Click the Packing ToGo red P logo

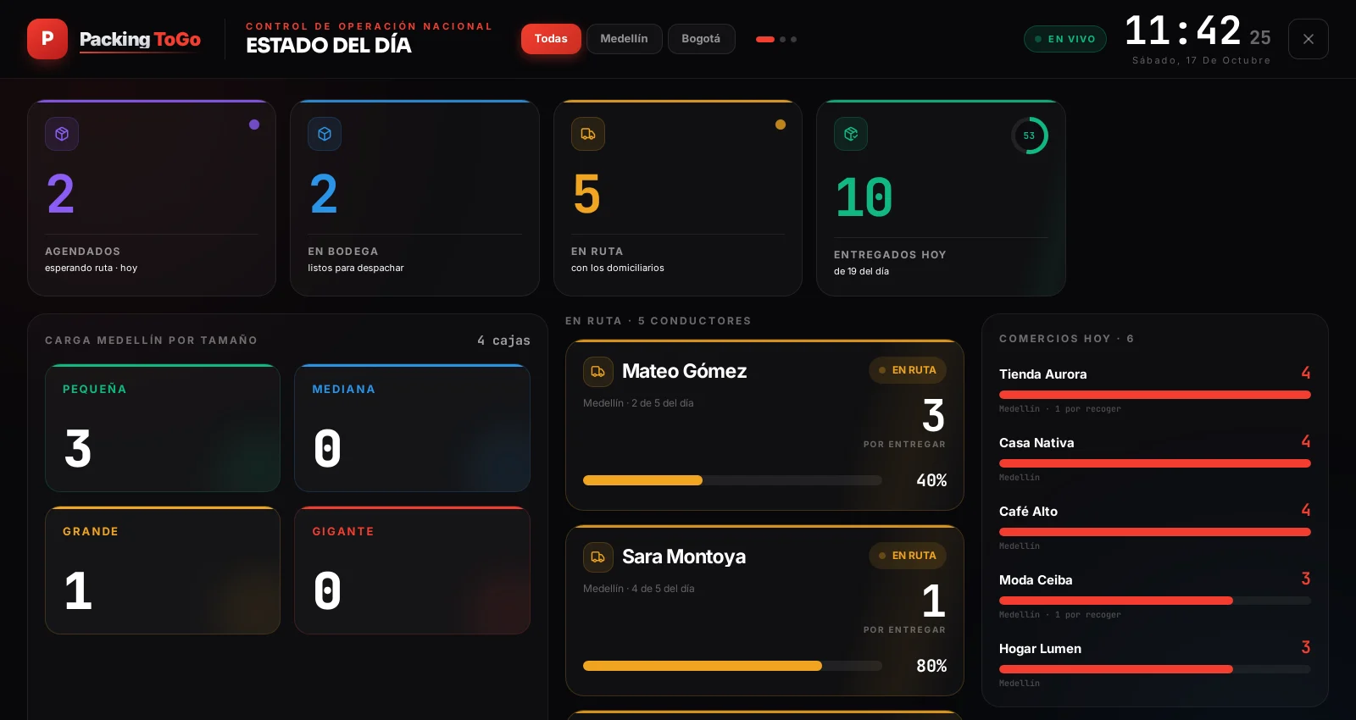coord(47,39)
